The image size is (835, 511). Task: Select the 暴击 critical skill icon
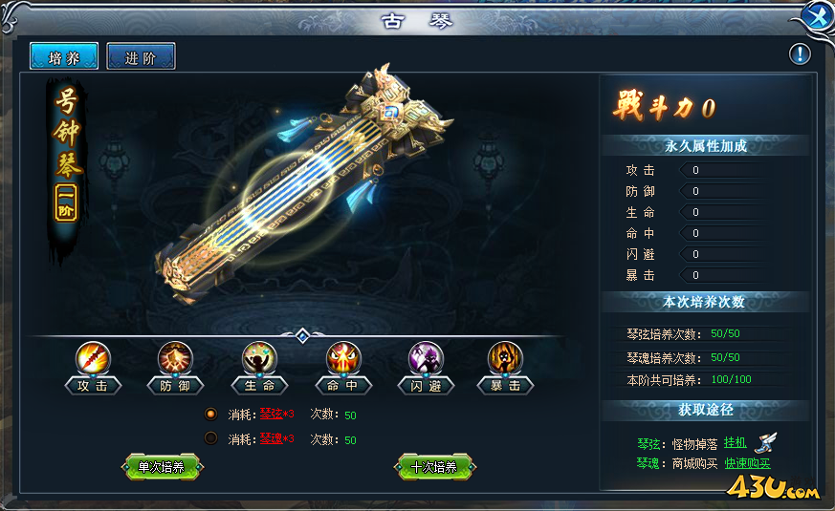point(505,358)
